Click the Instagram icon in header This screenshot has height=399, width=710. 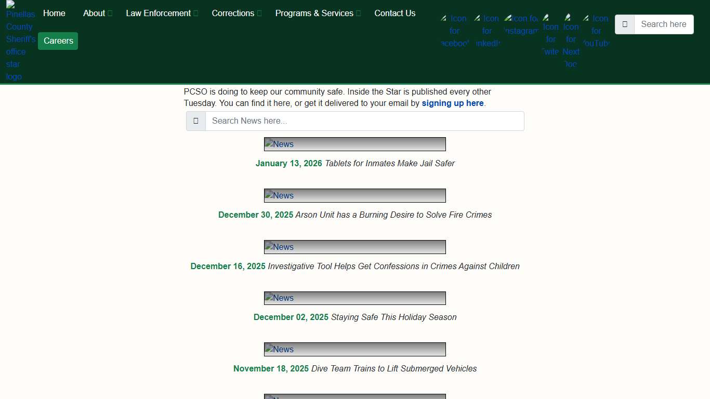tap(521, 25)
